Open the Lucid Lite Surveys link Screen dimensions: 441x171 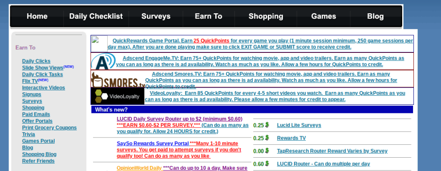pos(299,125)
